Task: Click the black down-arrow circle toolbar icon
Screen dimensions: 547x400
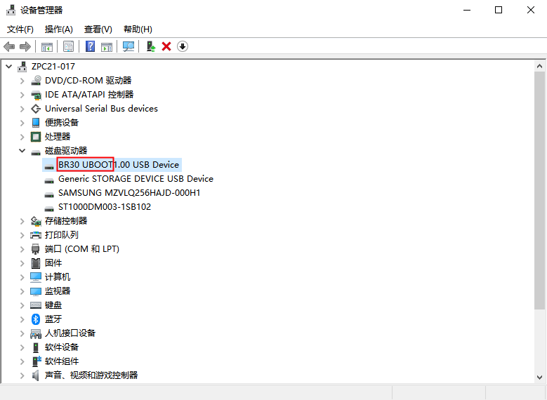Action: 183,46
